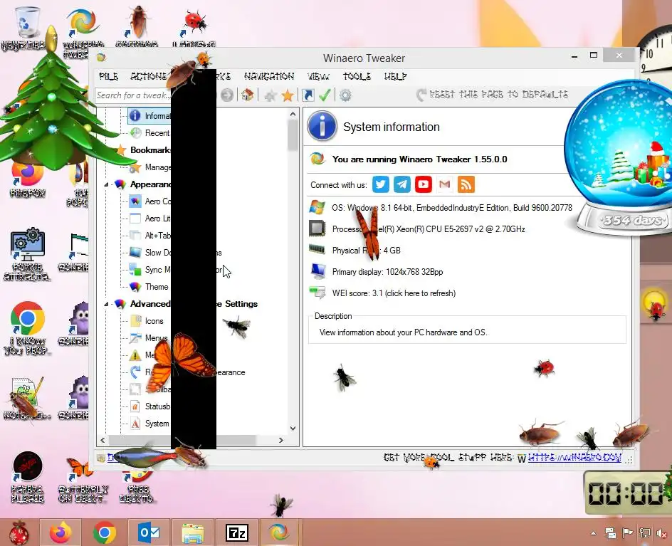Open 7-Zip from the taskbar
672x546 pixels.
coord(237,532)
